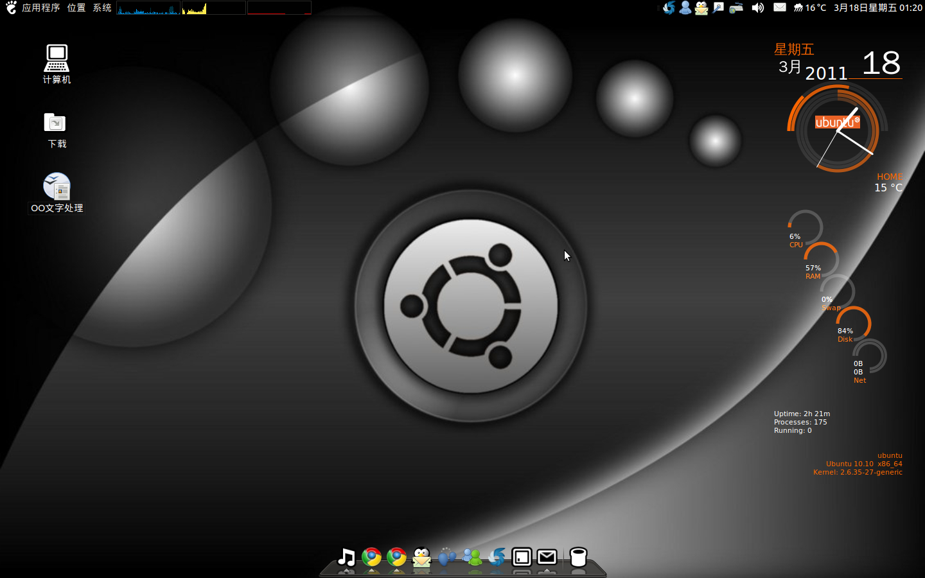Open the volume speaker control
Screen dimensions: 925x578
(758, 8)
